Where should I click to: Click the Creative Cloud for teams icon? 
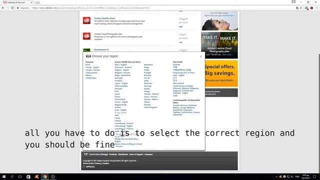click(x=86, y=20)
